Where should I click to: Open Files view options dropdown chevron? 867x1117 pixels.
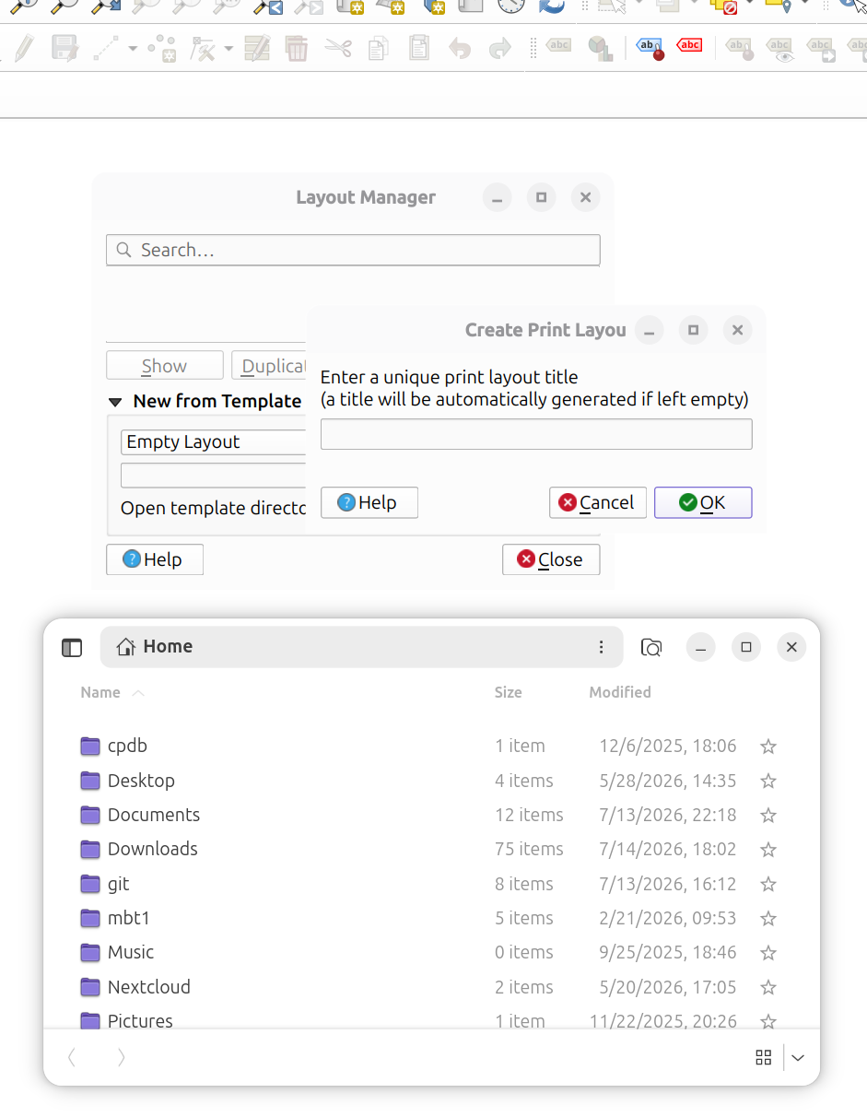click(798, 1057)
